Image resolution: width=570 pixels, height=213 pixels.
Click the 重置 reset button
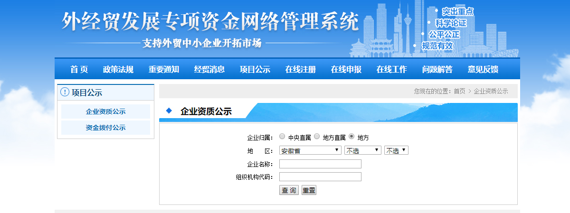[x=309, y=190]
